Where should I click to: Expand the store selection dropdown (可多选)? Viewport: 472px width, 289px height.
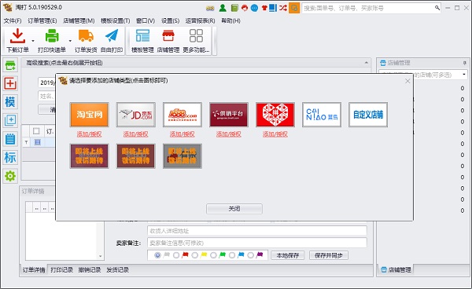(x=464, y=74)
